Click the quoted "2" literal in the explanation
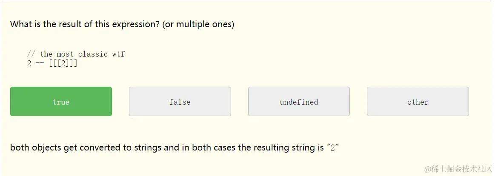 tap(332, 148)
